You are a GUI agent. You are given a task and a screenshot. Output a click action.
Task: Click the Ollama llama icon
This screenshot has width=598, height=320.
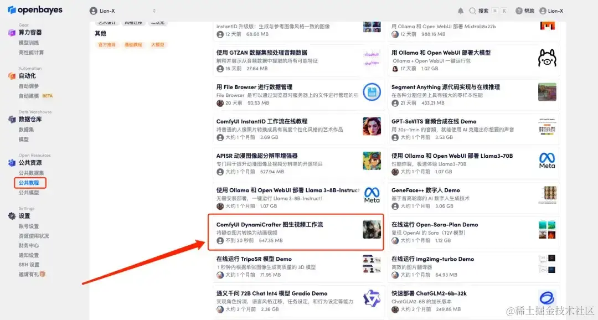(547, 58)
